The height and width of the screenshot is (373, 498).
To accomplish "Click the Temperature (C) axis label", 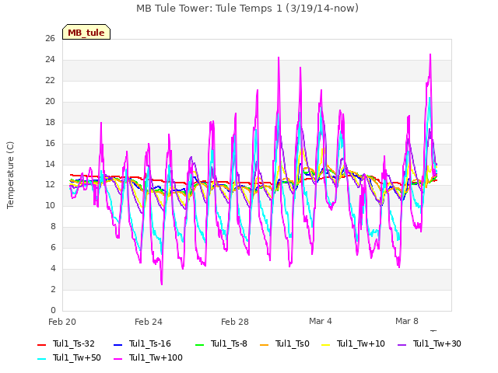I will coord(10,175).
